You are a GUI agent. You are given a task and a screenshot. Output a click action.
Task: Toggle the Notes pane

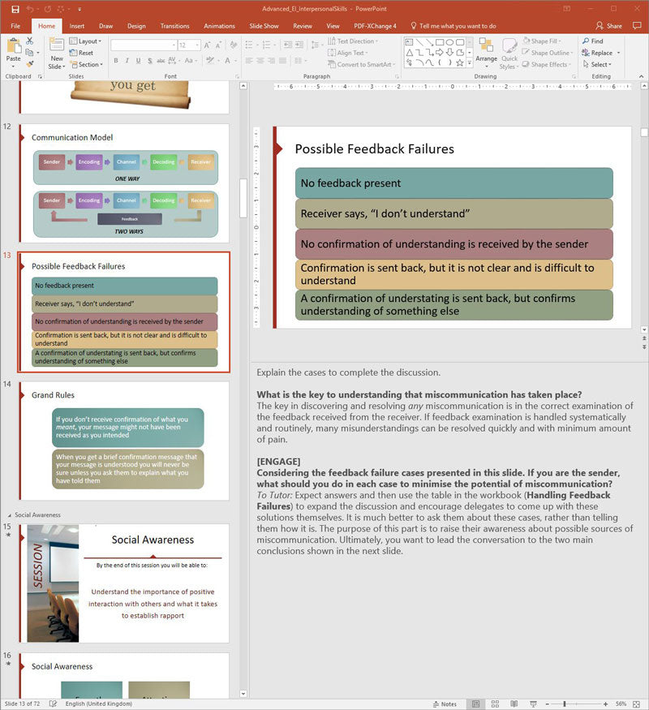445,704
